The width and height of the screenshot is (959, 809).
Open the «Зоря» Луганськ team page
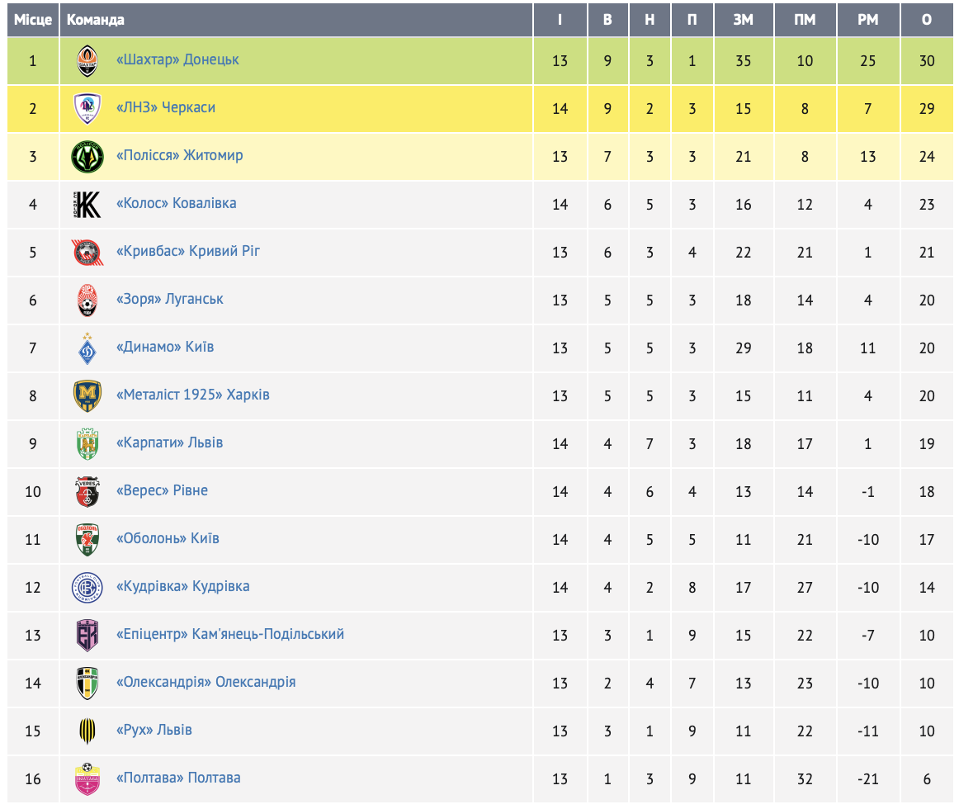(x=170, y=300)
